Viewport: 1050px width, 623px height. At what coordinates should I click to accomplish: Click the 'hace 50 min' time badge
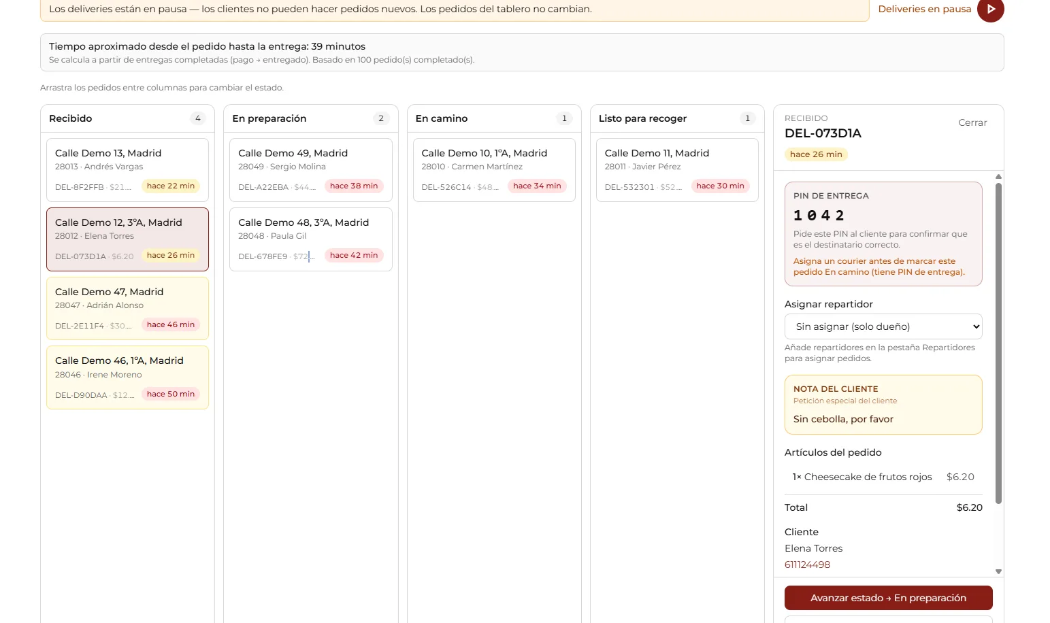(171, 394)
